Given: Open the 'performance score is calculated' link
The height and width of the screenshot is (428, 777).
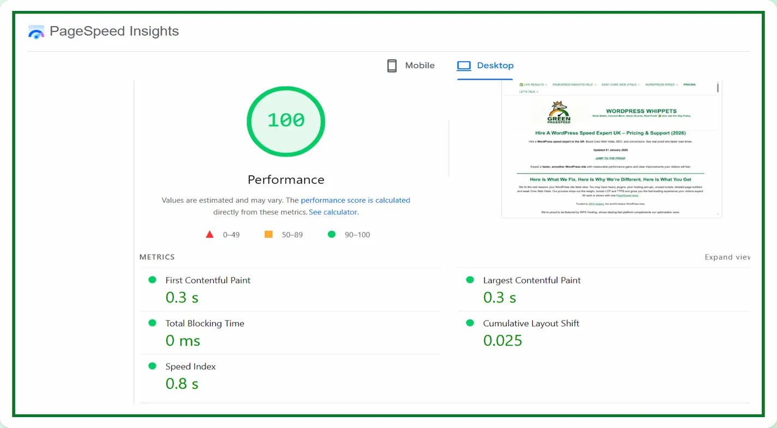Looking at the screenshot, I should click(x=355, y=200).
